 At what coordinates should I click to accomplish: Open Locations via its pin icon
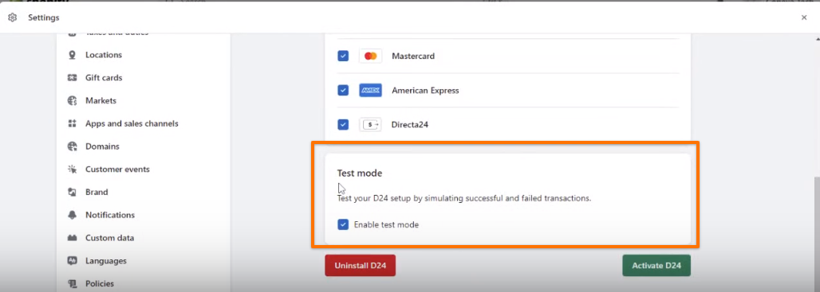coord(72,55)
